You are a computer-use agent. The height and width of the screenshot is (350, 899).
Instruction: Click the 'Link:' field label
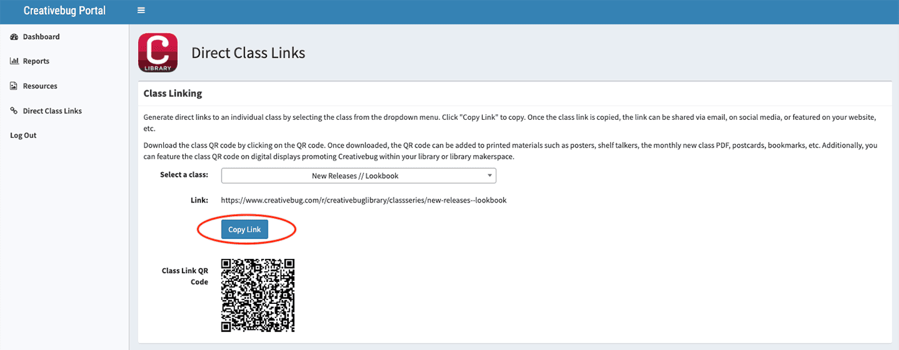click(199, 200)
